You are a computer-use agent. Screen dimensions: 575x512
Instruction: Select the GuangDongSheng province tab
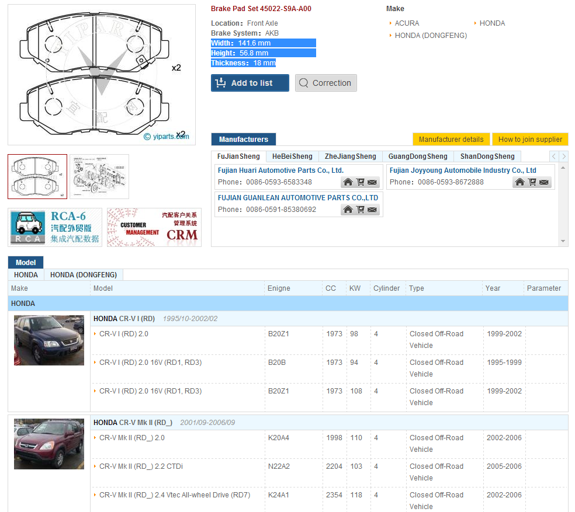[417, 156]
